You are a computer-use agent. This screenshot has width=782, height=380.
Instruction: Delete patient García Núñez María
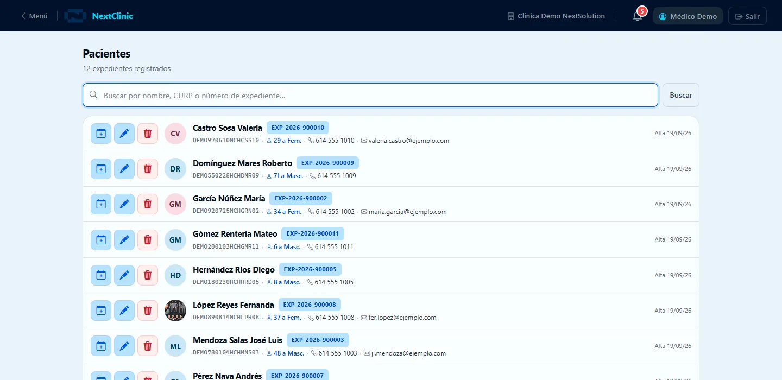coord(148,204)
